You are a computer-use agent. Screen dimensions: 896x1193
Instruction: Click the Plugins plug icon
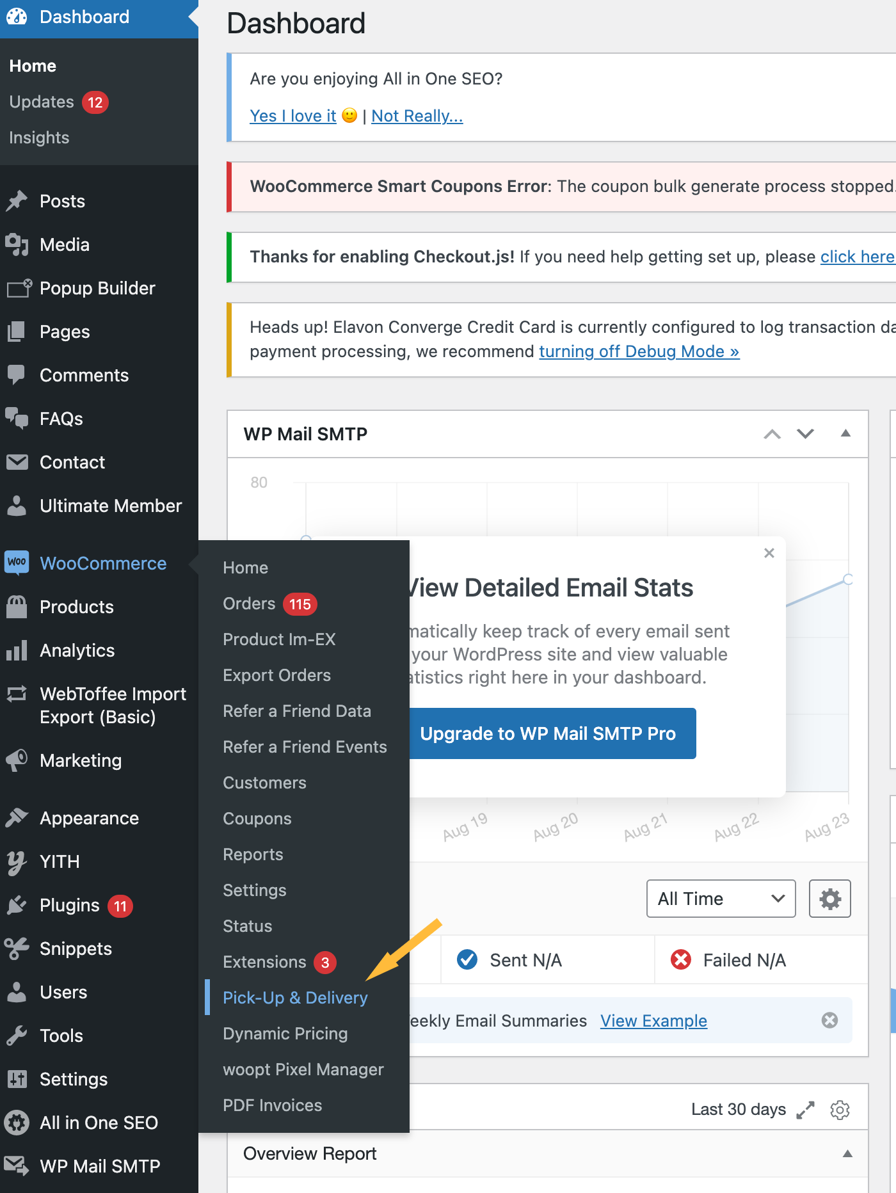pyautogui.click(x=17, y=905)
